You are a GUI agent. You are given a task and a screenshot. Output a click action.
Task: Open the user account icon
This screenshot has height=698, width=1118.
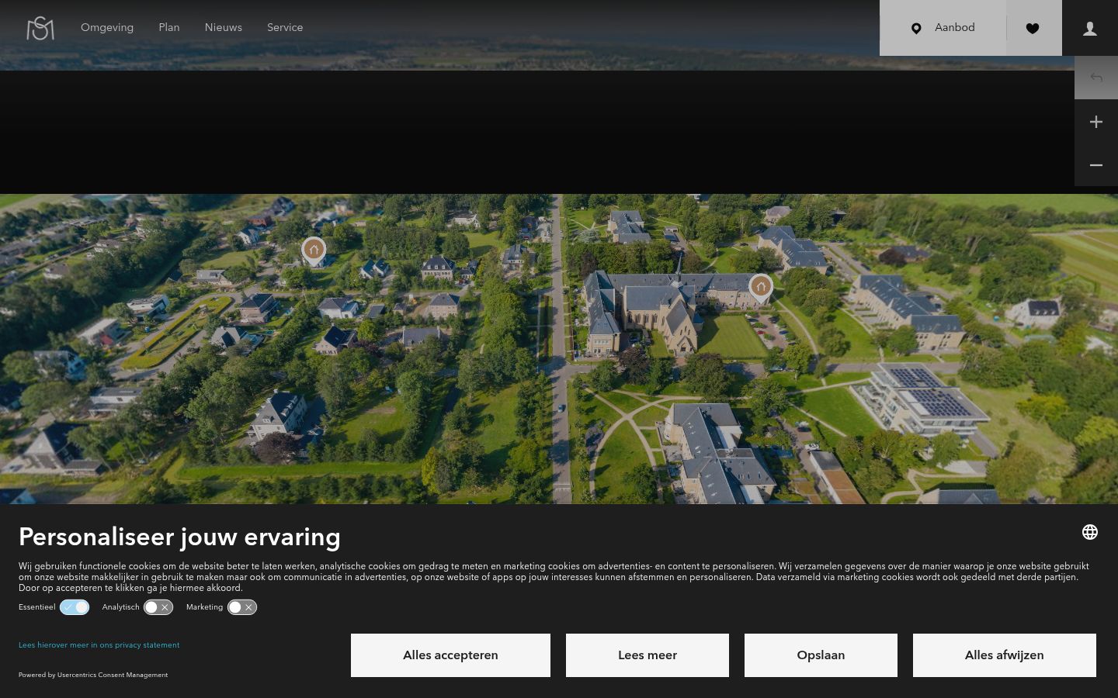[x=1090, y=28]
